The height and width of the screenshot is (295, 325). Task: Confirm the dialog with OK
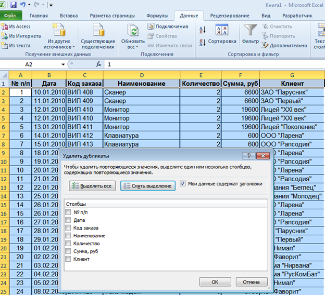pyautogui.click(x=215, y=281)
